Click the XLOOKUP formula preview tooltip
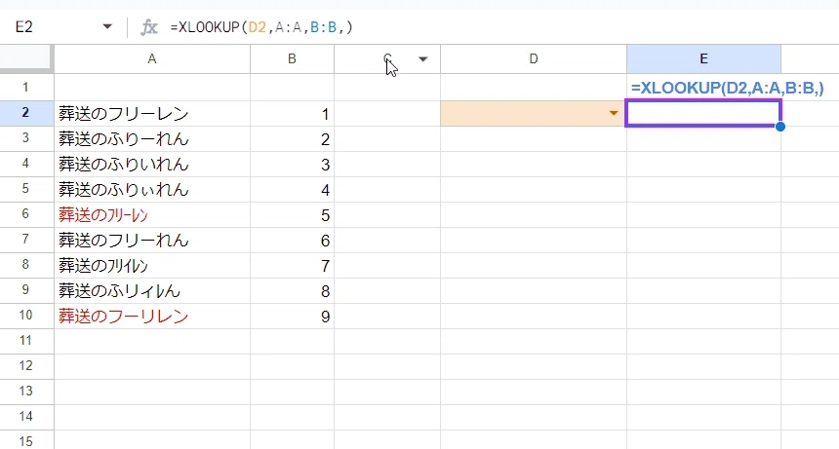The height and width of the screenshot is (449, 839). [x=727, y=88]
